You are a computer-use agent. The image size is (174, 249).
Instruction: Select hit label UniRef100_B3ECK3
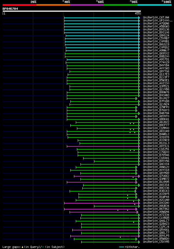tap(156, 191)
